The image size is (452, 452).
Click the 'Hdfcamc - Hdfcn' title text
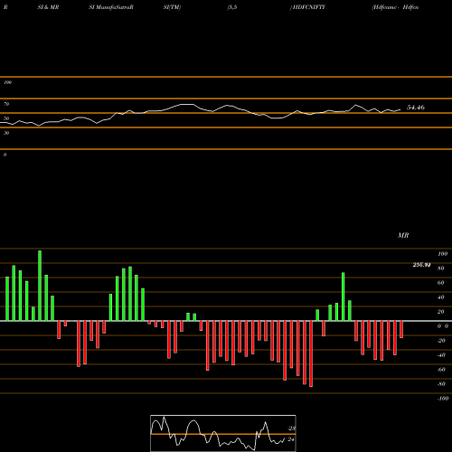395,7
